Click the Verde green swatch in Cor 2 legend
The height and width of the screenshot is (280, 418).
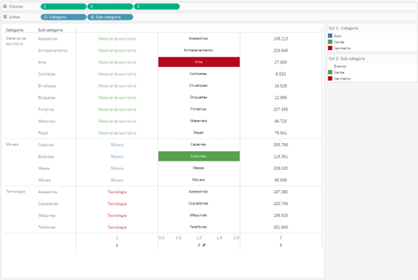(x=330, y=72)
